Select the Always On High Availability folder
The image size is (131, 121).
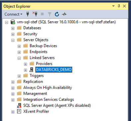point(48,88)
